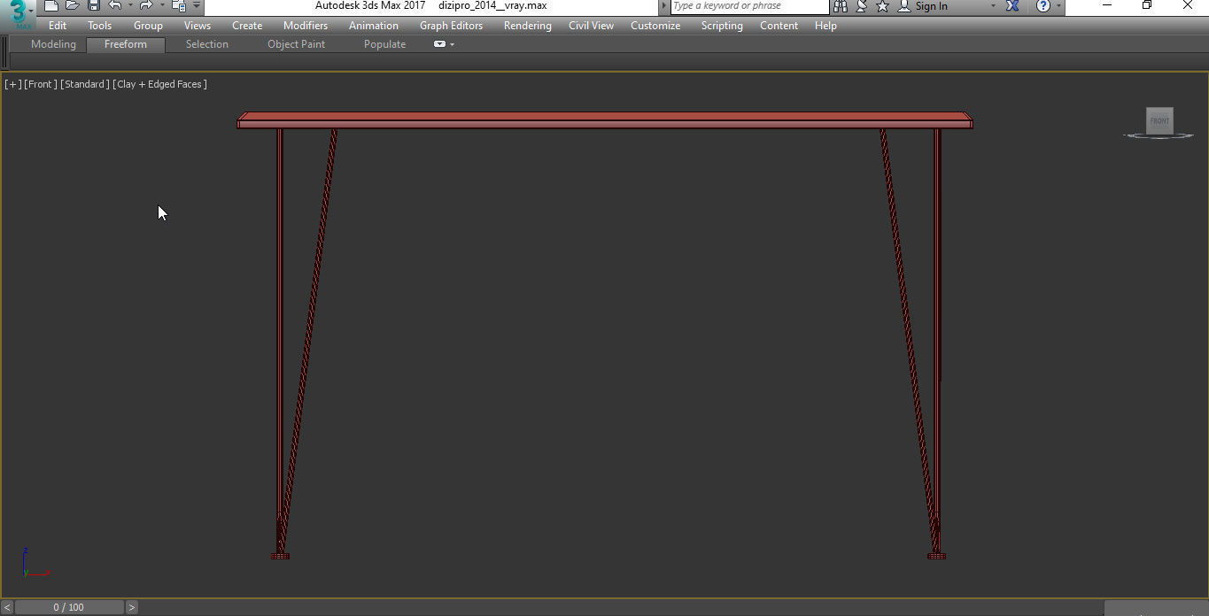Click the Subscription Center satellite icon
The height and width of the screenshot is (616, 1209).
click(862, 6)
